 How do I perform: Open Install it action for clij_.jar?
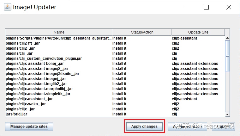pyautogui.click(x=119, y=53)
